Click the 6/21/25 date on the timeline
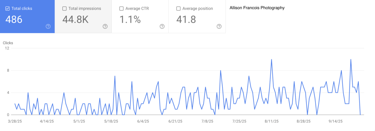Screen dimensions: 375x131 tap(175, 121)
